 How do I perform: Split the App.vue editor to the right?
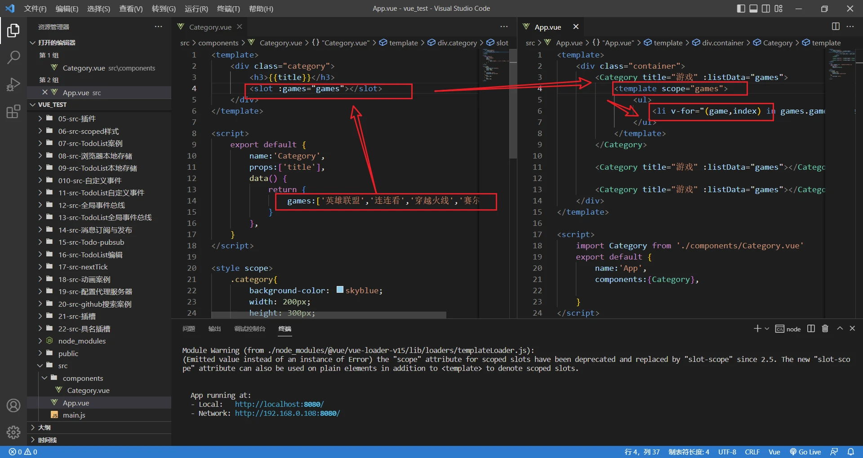coord(836,26)
